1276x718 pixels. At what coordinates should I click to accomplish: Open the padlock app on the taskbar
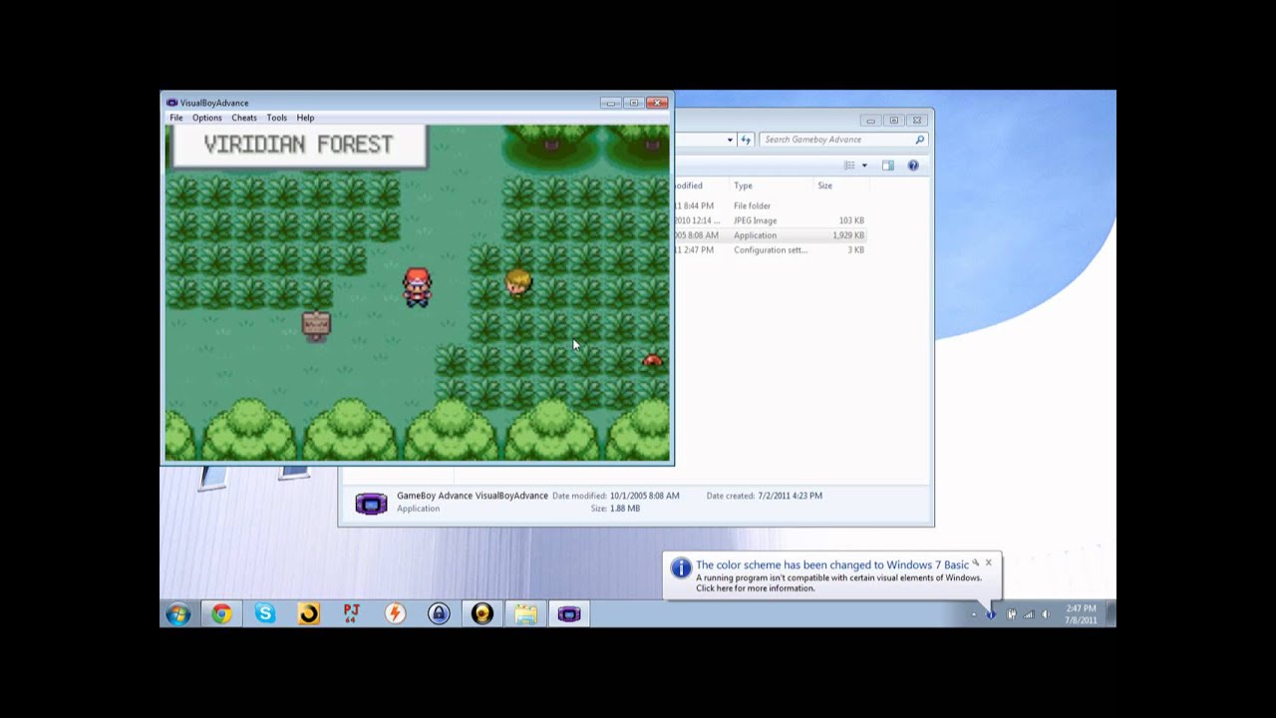[439, 614]
